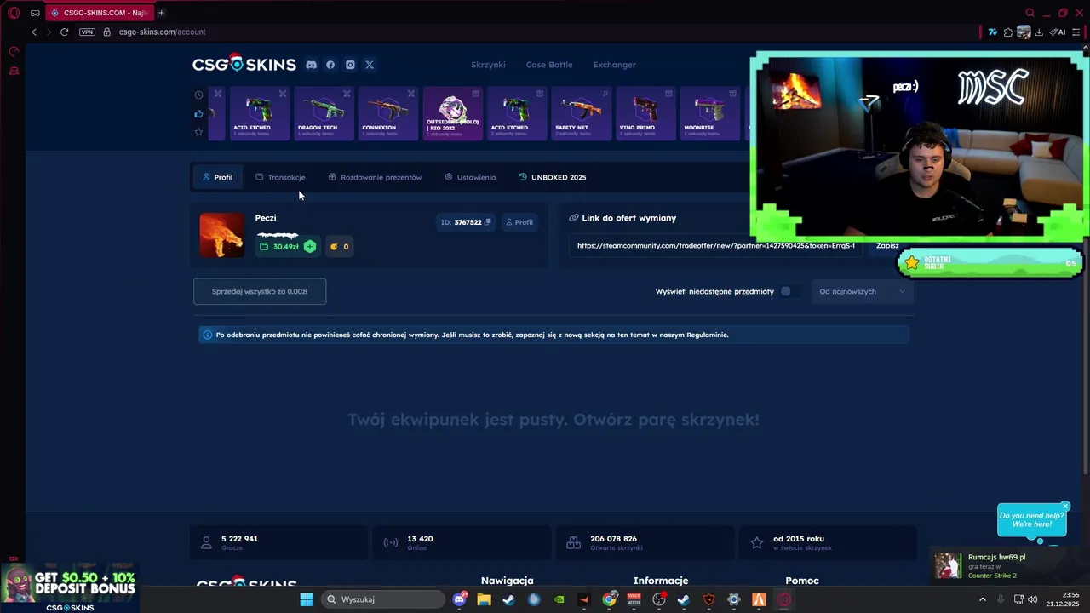Click the trade offer URL input field

[x=715, y=246]
